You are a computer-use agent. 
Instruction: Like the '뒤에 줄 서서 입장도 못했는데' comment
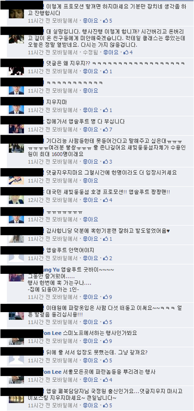tap(90, 361)
